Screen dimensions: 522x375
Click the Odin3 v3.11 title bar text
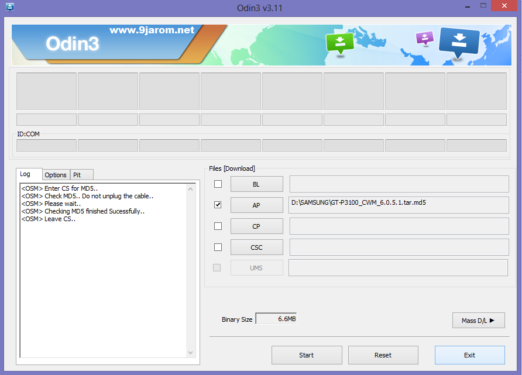click(260, 8)
